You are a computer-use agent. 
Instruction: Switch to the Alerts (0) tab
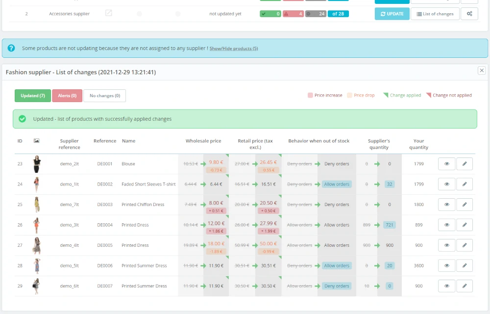(67, 96)
